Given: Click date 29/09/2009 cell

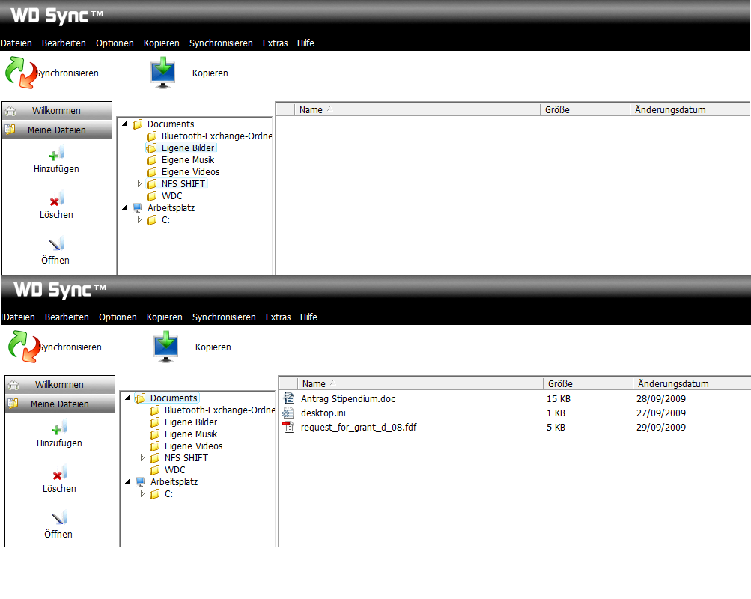Looking at the screenshot, I should (x=661, y=427).
